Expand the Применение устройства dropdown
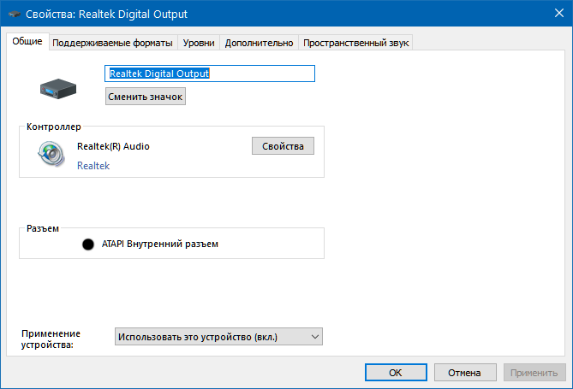This screenshot has height=389, width=573. click(218, 337)
